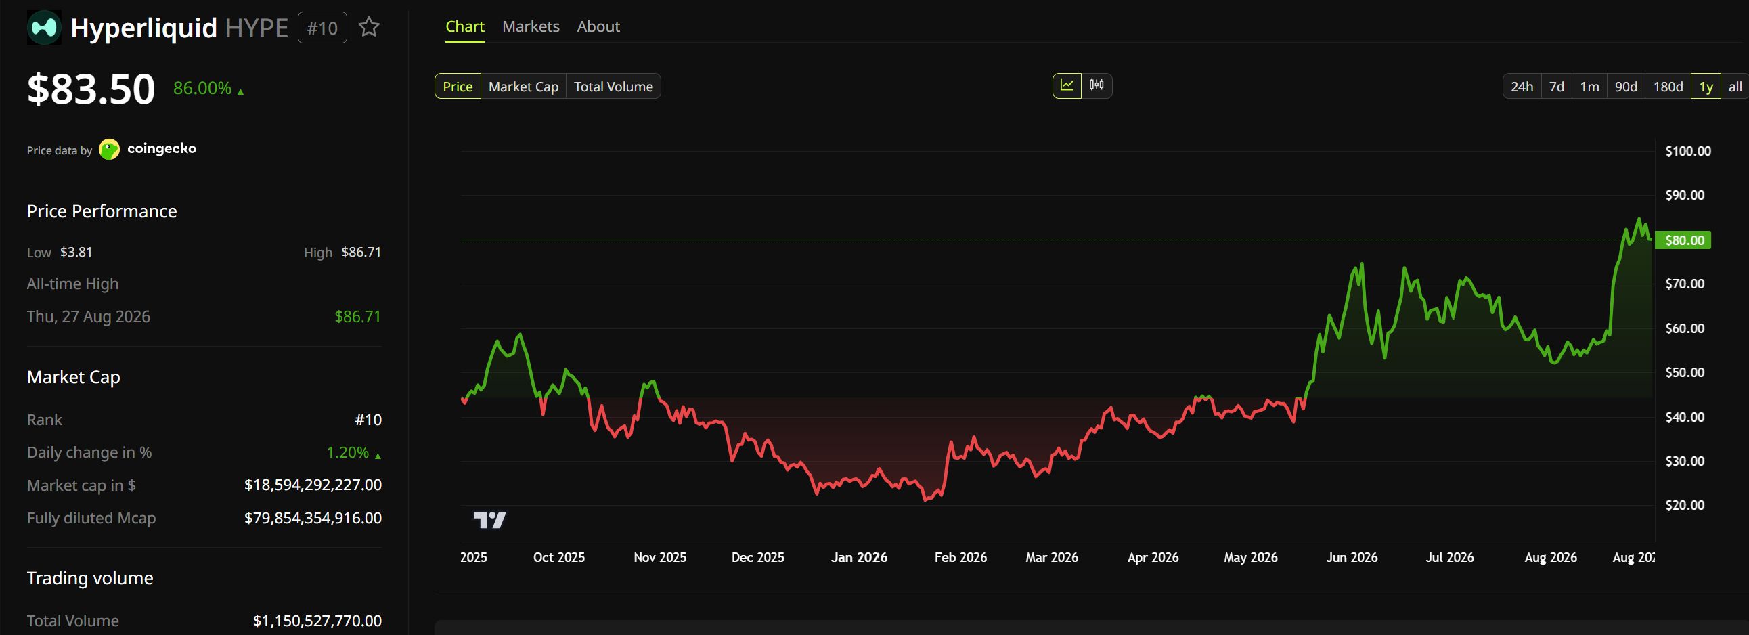Click the Hyperliquid title text
The image size is (1749, 635).
pos(144,28)
